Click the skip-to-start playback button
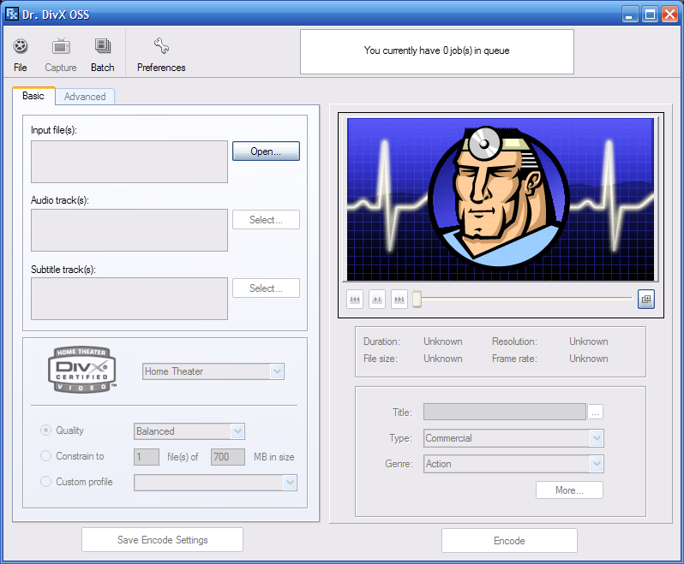 [x=355, y=299]
